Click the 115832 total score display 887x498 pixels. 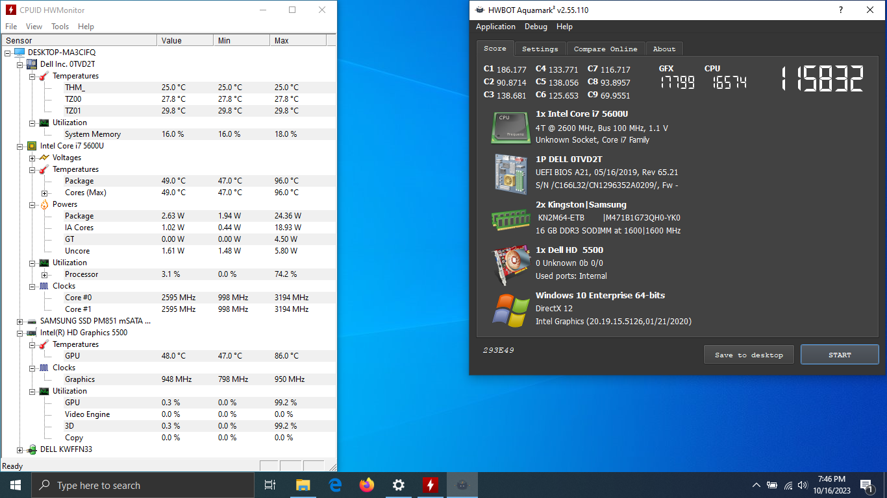823,80
